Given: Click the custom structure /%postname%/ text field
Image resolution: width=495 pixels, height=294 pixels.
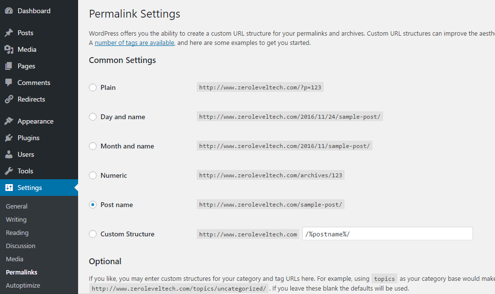Looking at the screenshot, I should tap(387, 233).
